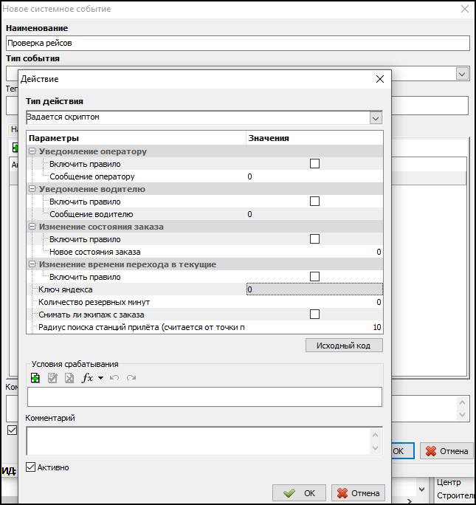Click the Ключ яндекса value field
Viewport: 476px width, 505px height.
pyautogui.click(x=314, y=289)
